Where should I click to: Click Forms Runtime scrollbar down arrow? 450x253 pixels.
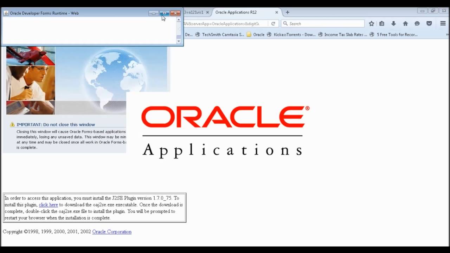click(179, 41)
